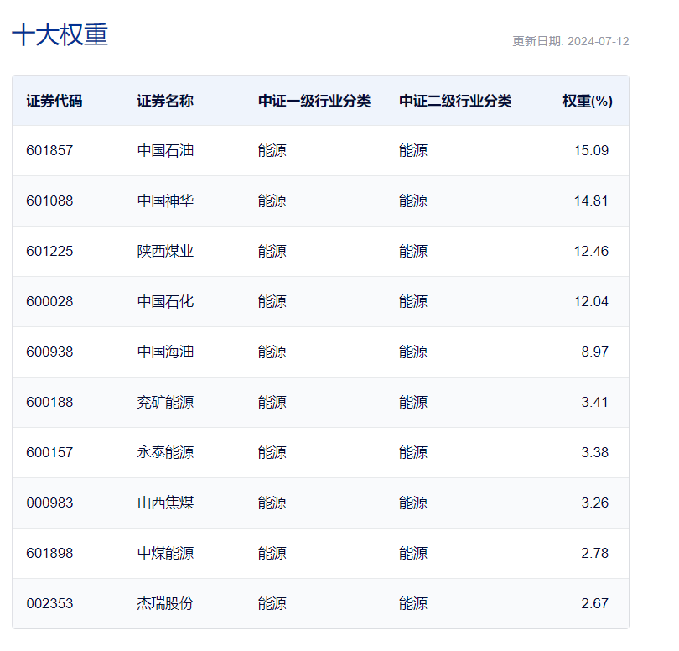The height and width of the screenshot is (651, 679).
Task: Click the 中证一级行业分类 column header
Action: click(x=314, y=101)
